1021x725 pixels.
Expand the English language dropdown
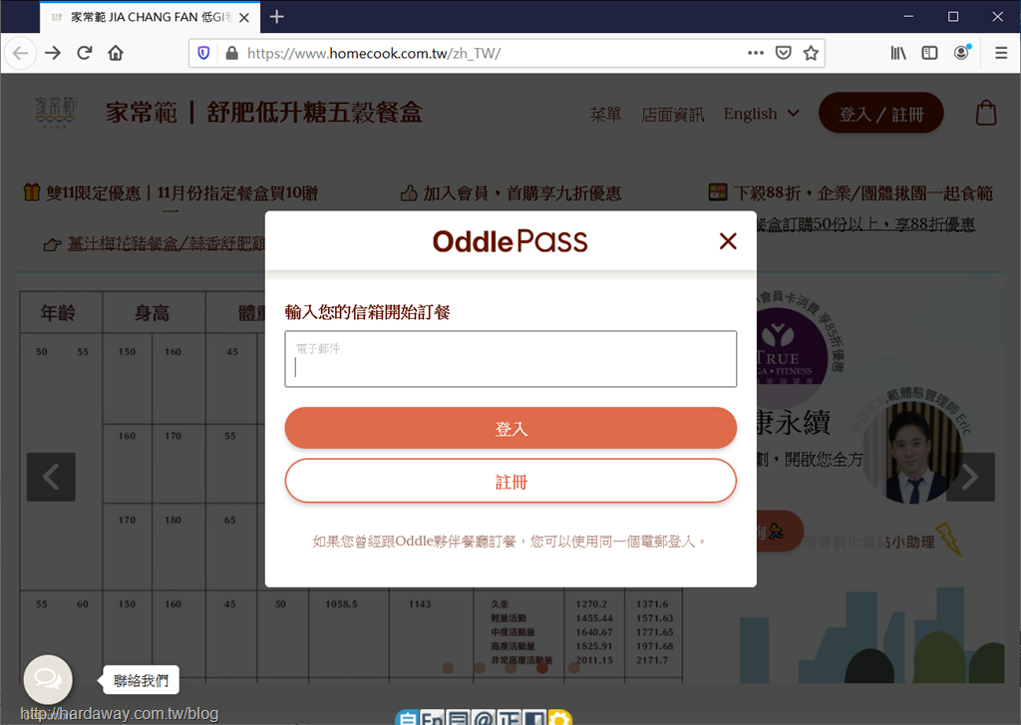(x=761, y=114)
